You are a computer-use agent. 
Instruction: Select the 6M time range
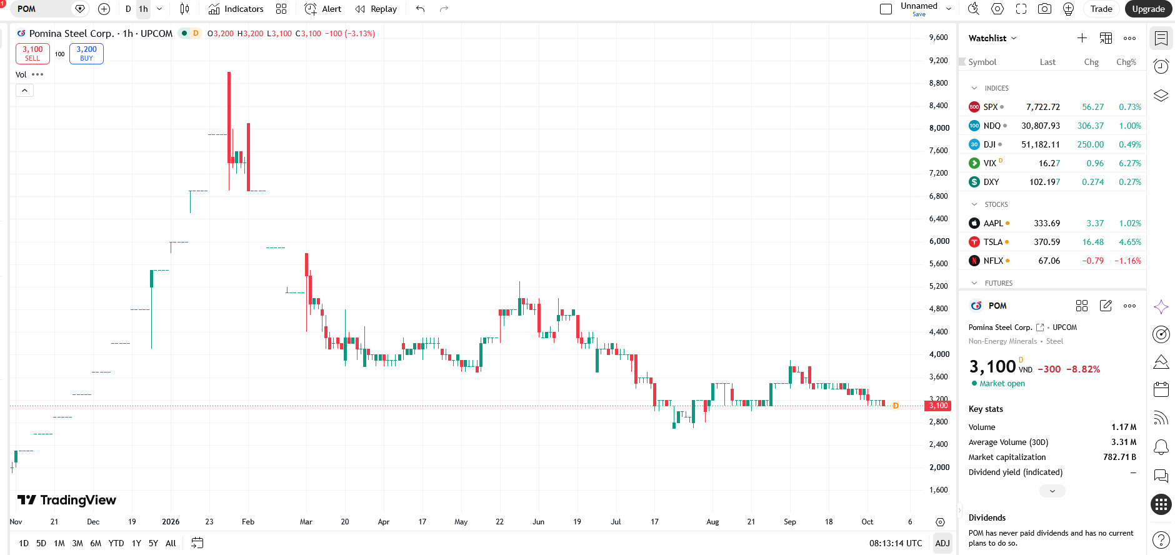pyautogui.click(x=96, y=543)
